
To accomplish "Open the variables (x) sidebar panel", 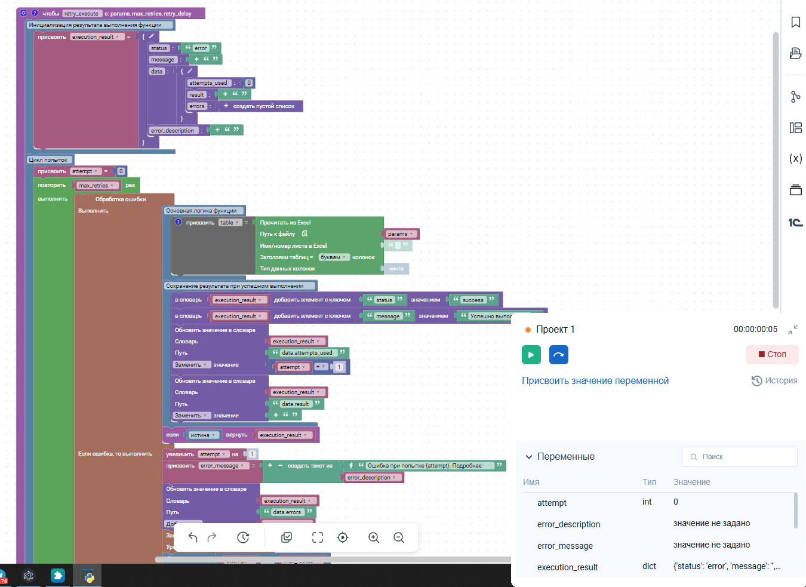I will pyautogui.click(x=795, y=158).
